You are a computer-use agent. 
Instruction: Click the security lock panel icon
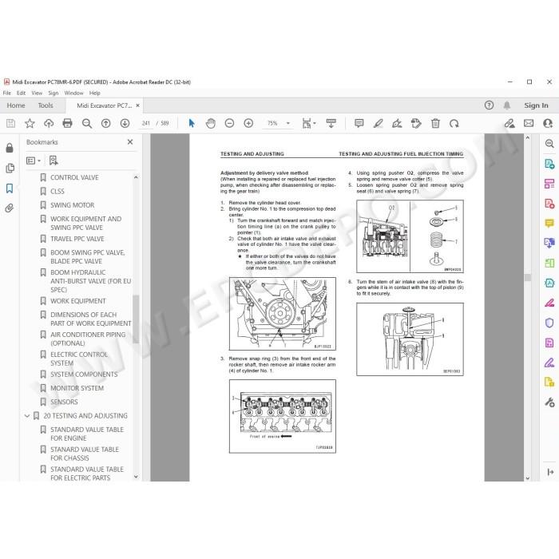[x=10, y=148]
